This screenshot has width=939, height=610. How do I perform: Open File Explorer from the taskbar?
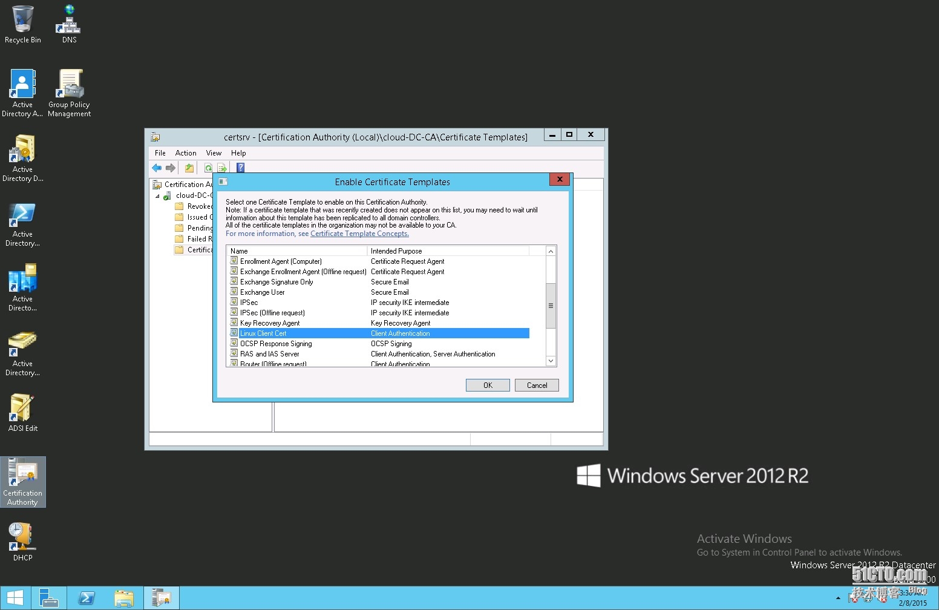click(124, 598)
